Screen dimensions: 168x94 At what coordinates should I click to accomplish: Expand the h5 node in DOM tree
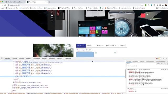coord(13,81)
